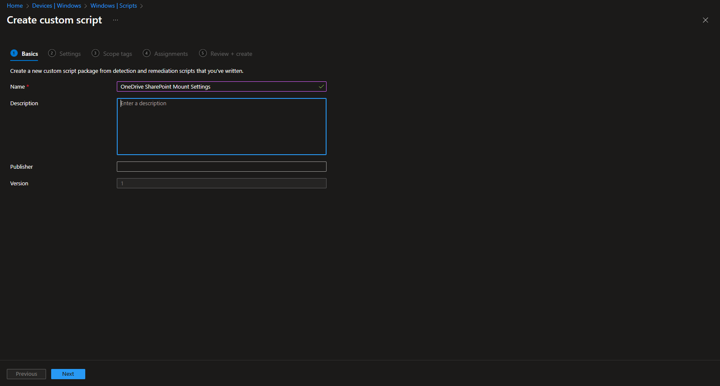Click the Version field showing 1

point(221,183)
